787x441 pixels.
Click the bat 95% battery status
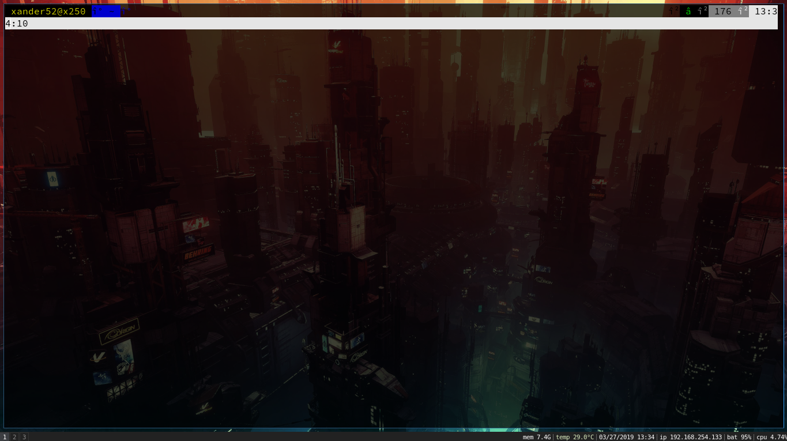pyautogui.click(x=739, y=437)
